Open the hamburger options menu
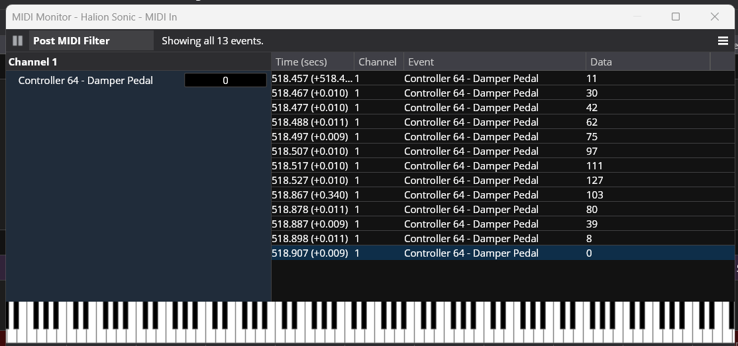This screenshot has width=738, height=346. tap(723, 41)
